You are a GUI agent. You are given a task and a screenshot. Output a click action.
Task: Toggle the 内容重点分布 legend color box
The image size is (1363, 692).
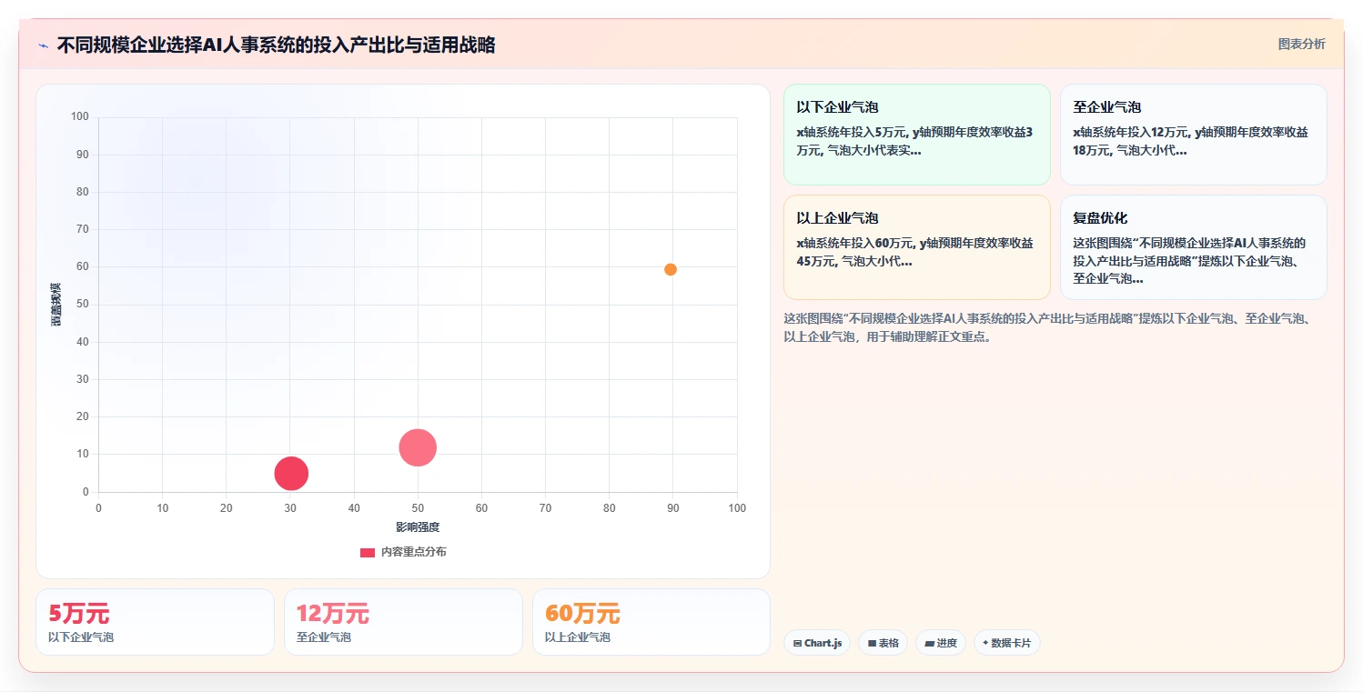tap(368, 552)
